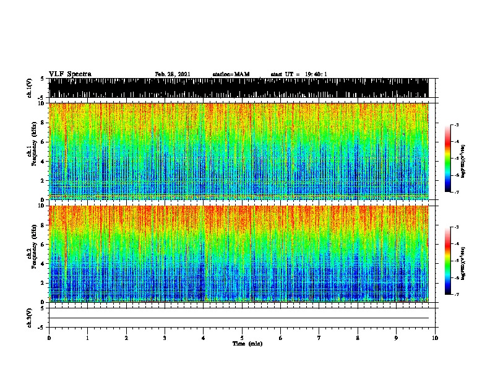Click the 5 volt tick of ch.1(V) panel
490x379 pixels.
click(x=42, y=79)
